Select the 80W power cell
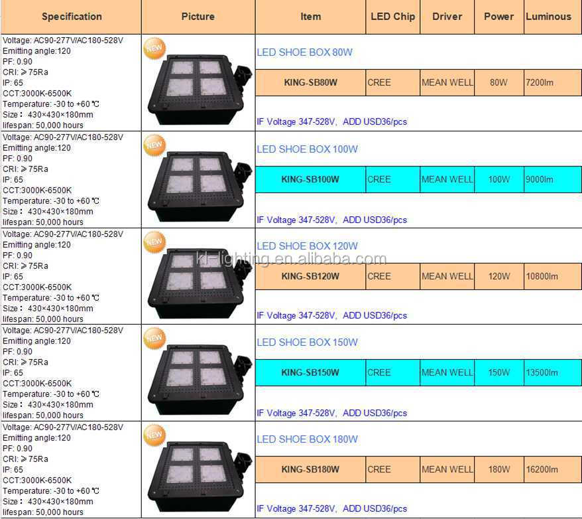The height and width of the screenshot is (519, 582). point(499,82)
